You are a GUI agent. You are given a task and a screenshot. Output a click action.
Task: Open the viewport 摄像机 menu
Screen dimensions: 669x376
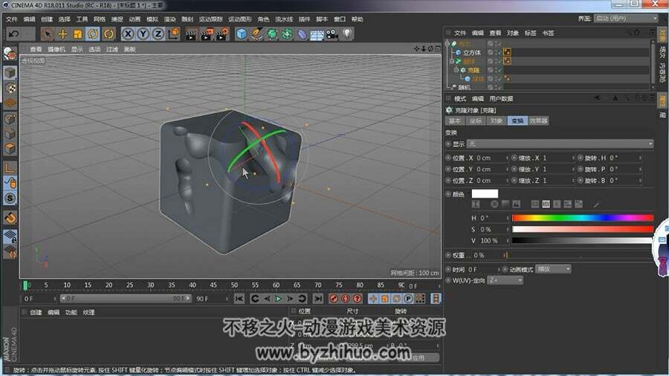point(56,50)
